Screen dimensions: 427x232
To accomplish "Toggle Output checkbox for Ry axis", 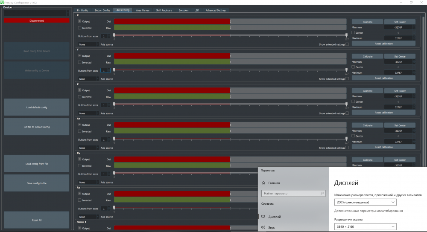I will click(x=79, y=159).
